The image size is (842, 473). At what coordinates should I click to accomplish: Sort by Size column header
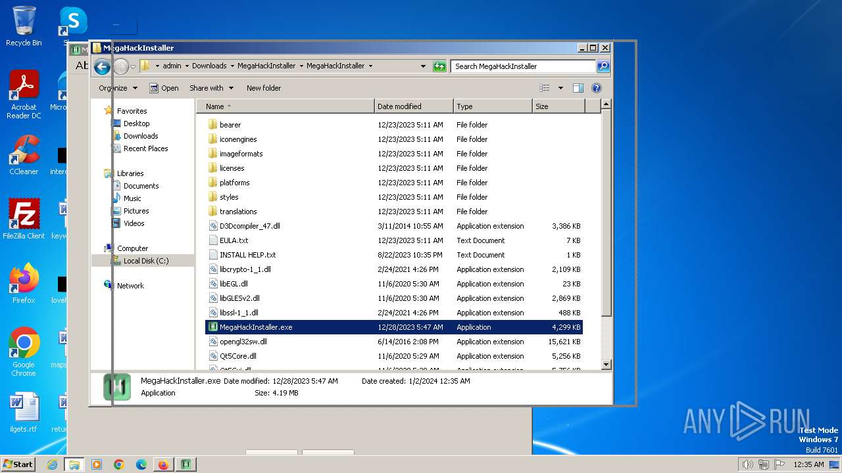(558, 106)
